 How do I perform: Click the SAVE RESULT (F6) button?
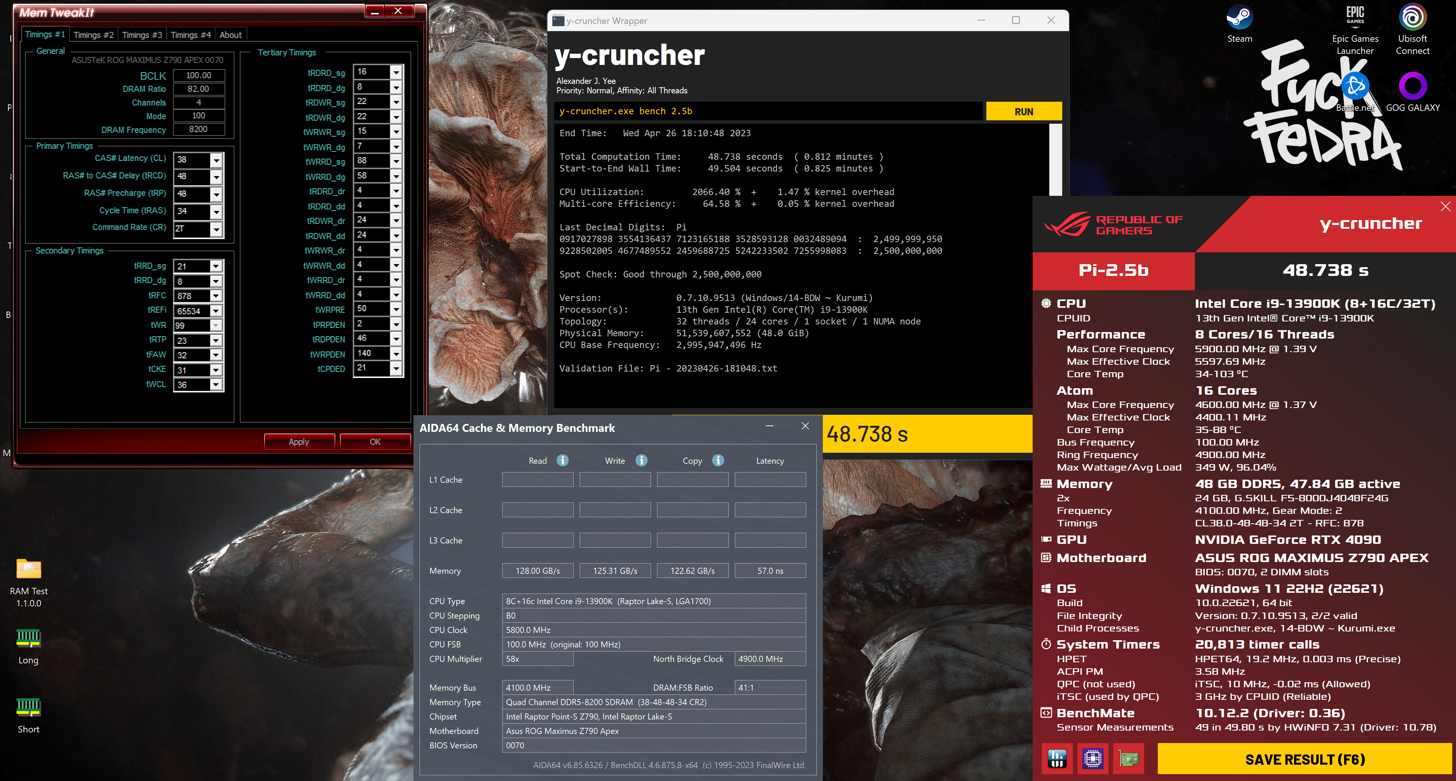pyautogui.click(x=1305, y=759)
